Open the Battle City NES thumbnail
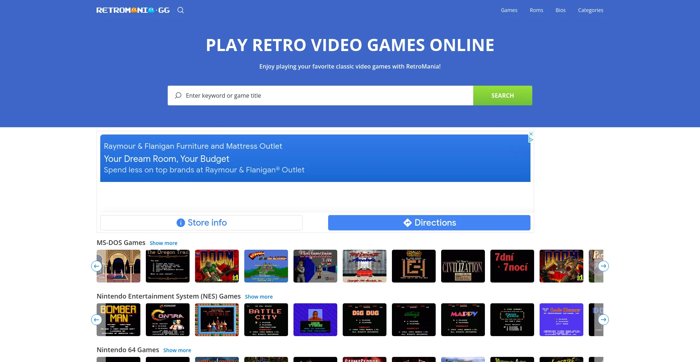The width and height of the screenshot is (700, 362). tap(266, 320)
